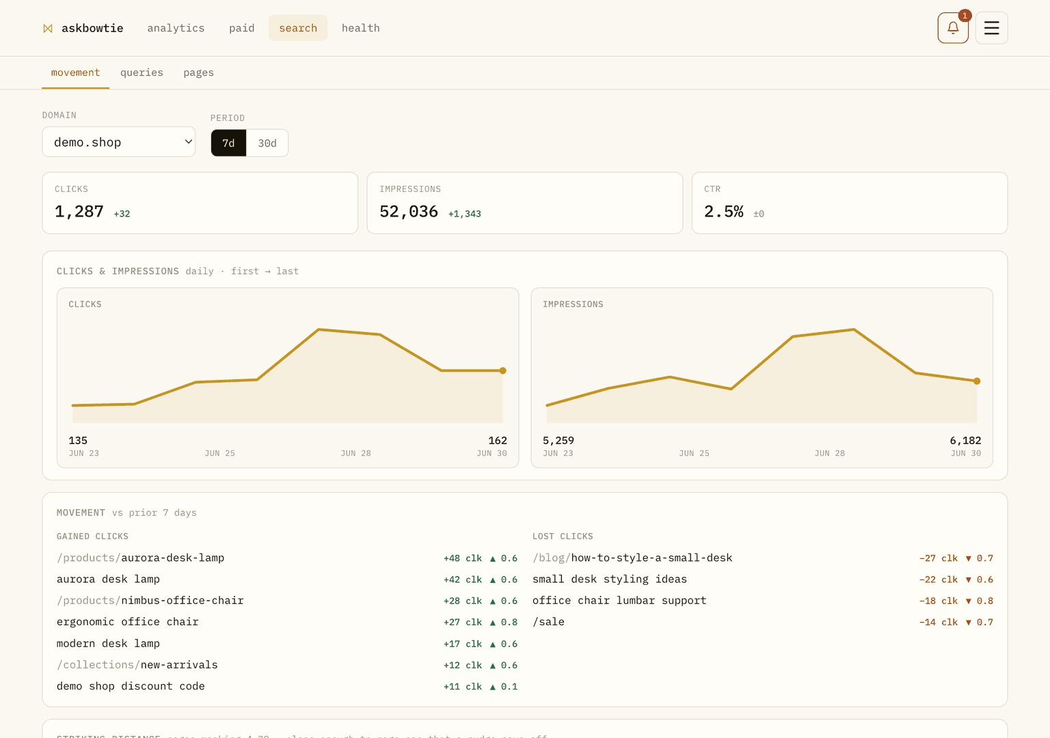
Task: Click the LOST CLICKS heading
Action: [x=563, y=536]
